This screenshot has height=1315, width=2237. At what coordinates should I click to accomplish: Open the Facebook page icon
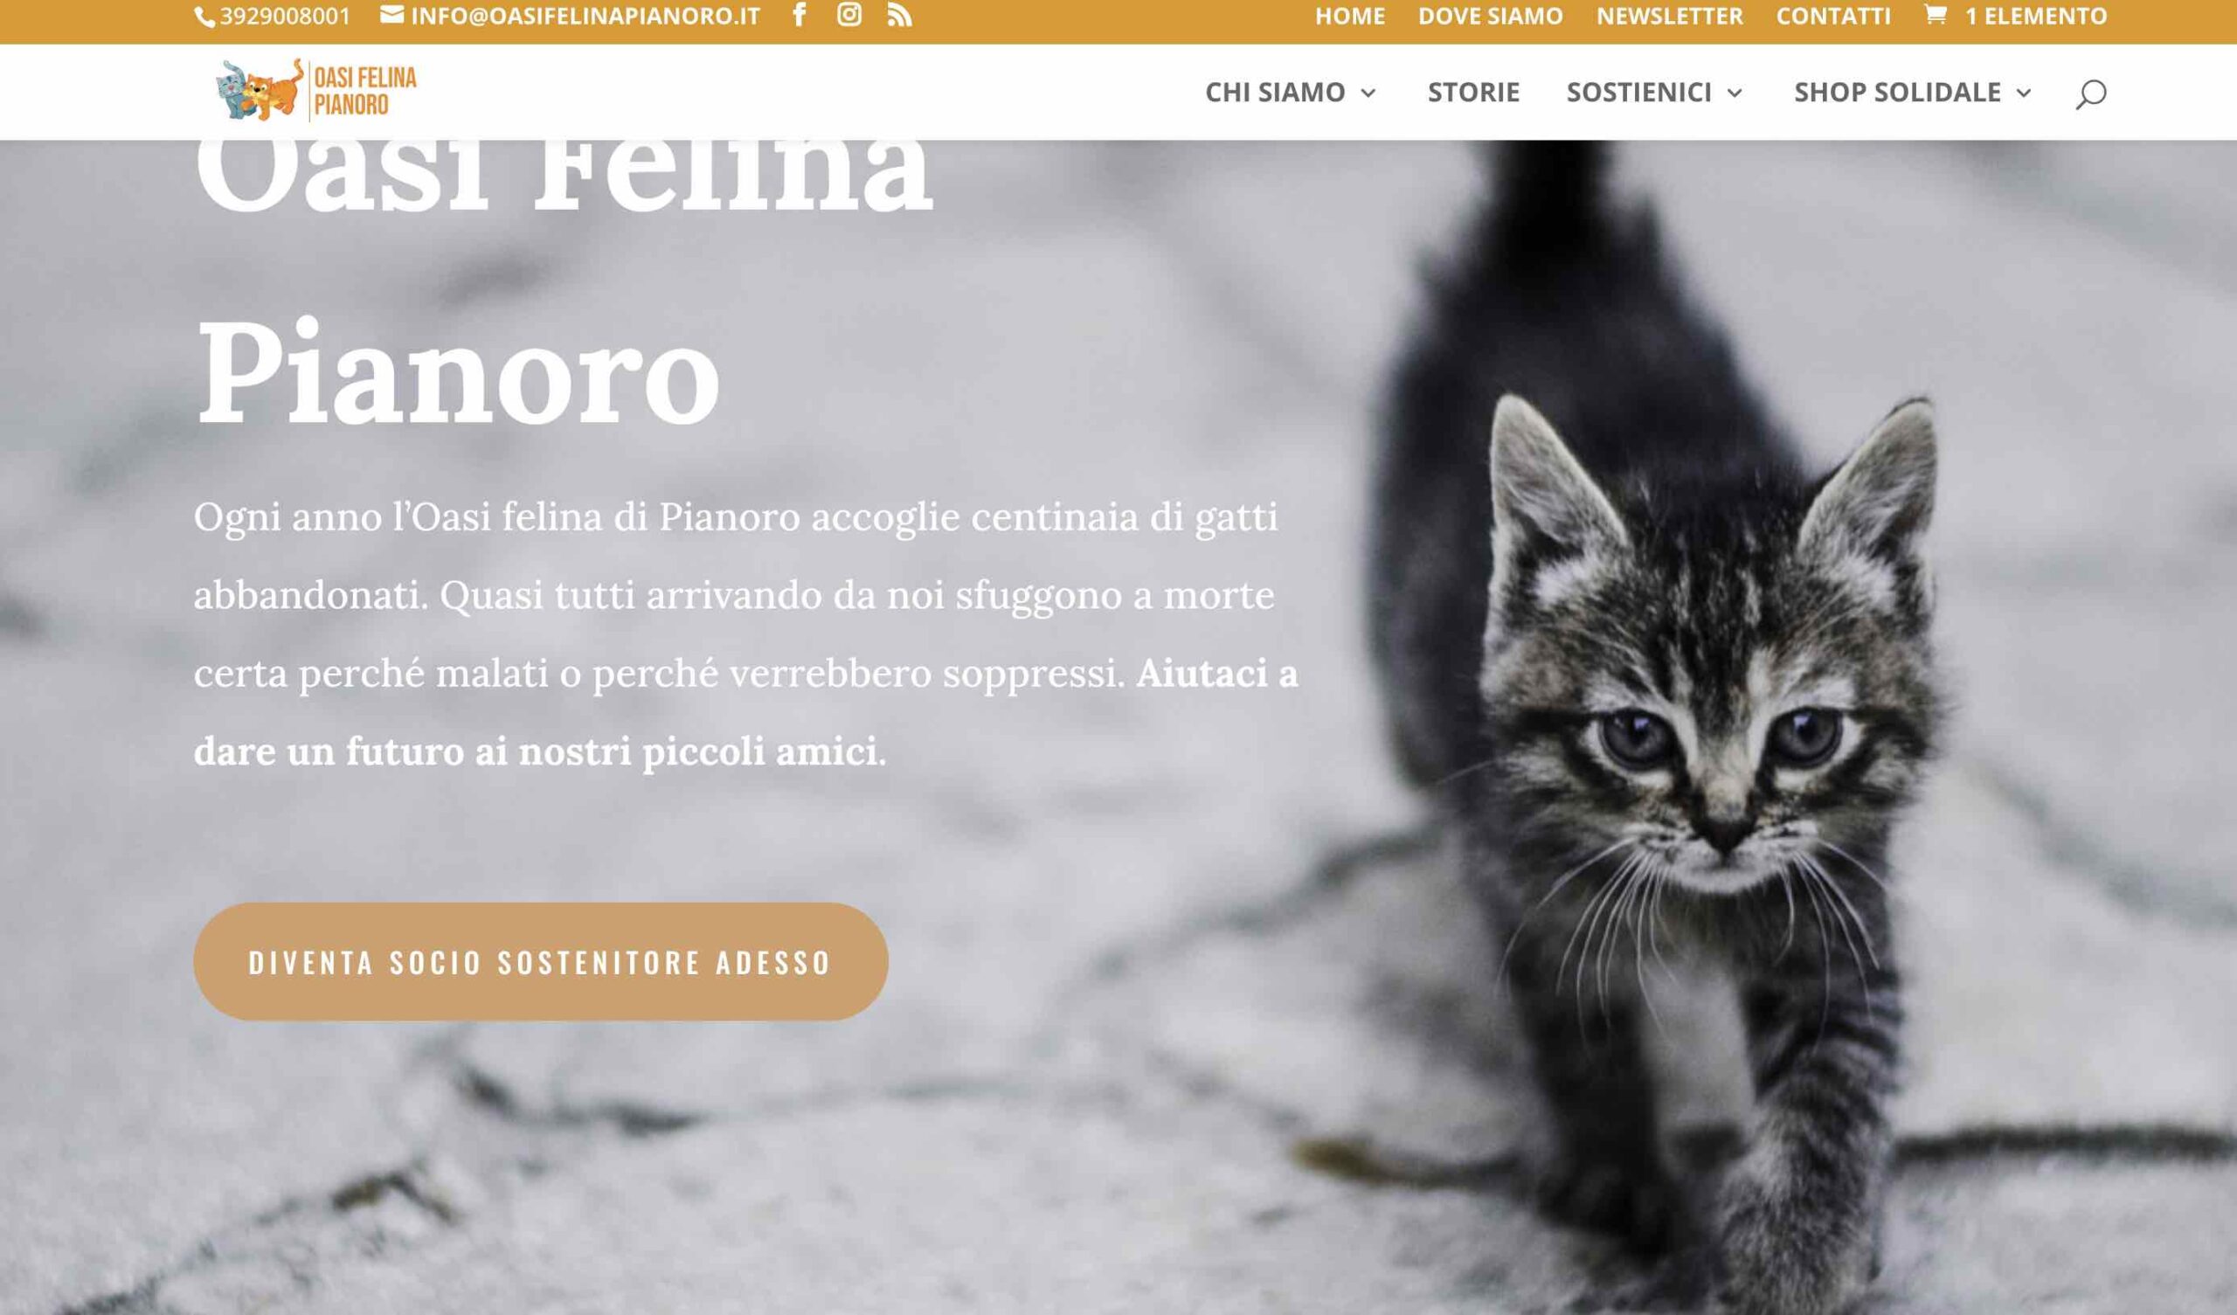[799, 15]
